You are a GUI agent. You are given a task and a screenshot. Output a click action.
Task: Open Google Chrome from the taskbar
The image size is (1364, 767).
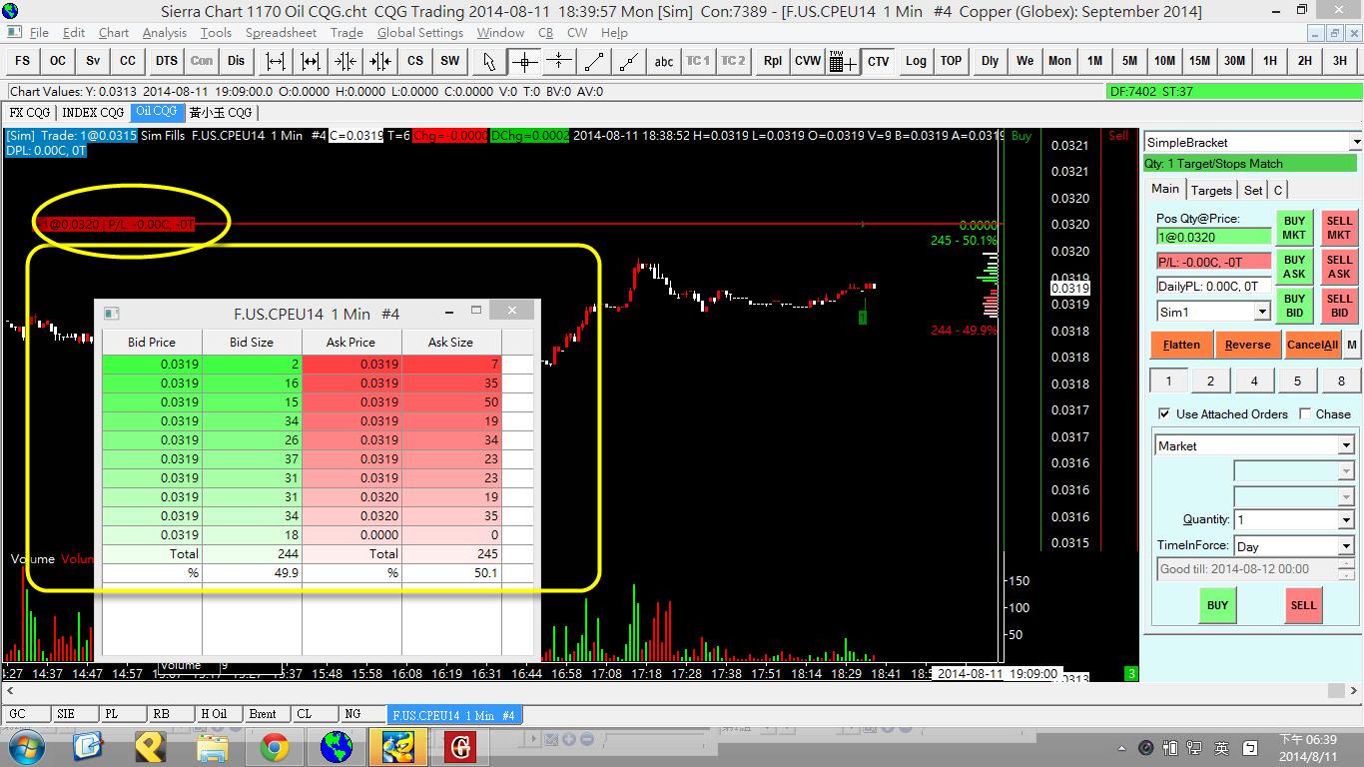coord(275,746)
